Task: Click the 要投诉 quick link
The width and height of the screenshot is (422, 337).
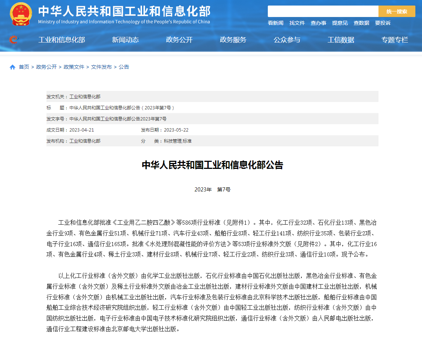Action: click(x=383, y=23)
